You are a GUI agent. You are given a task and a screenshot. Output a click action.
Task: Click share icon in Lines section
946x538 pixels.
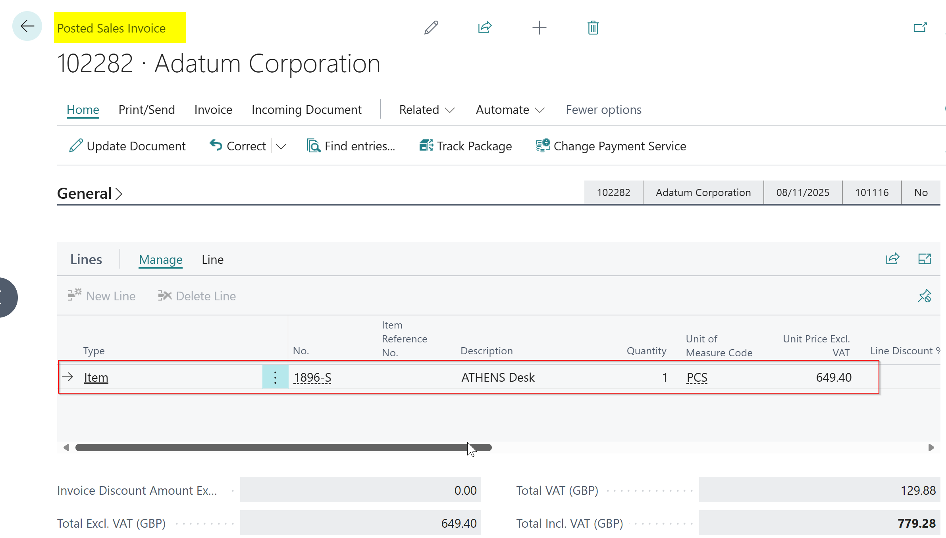pyautogui.click(x=892, y=259)
